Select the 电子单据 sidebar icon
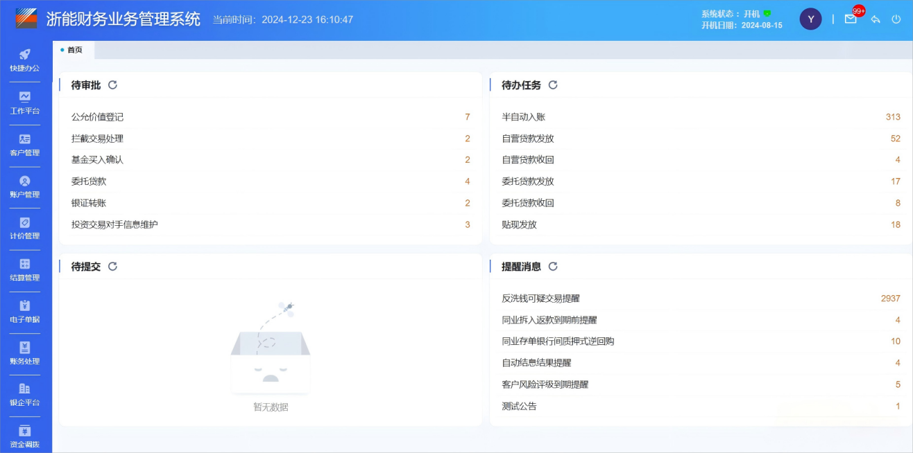This screenshot has width=913, height=453. point(24,305)
